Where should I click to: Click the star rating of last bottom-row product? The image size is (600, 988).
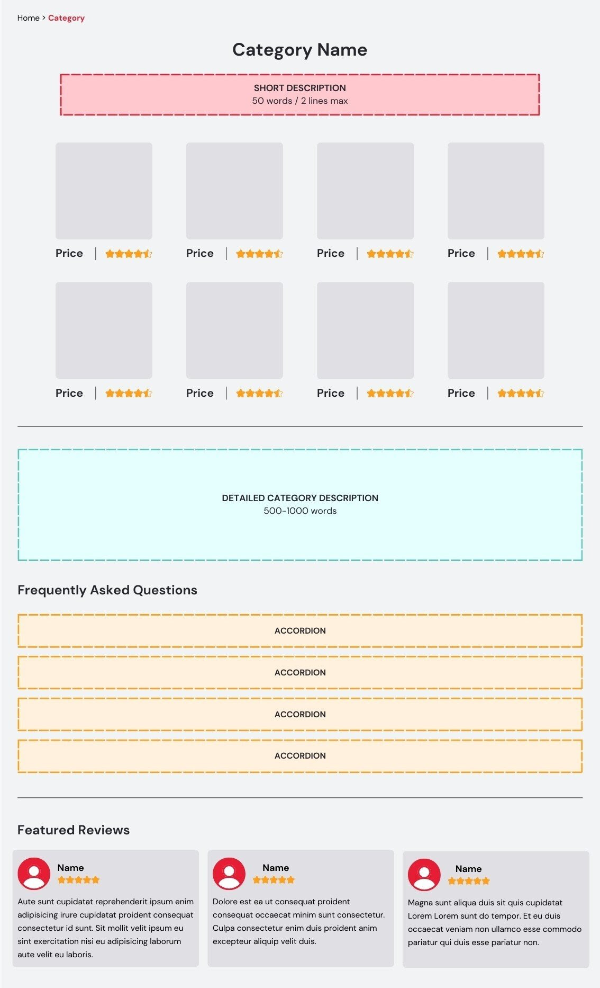[521, 393]
